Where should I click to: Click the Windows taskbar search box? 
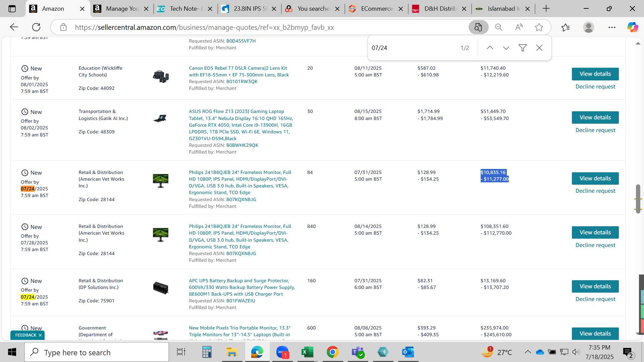pyautogui.click(x=97, y=352)
